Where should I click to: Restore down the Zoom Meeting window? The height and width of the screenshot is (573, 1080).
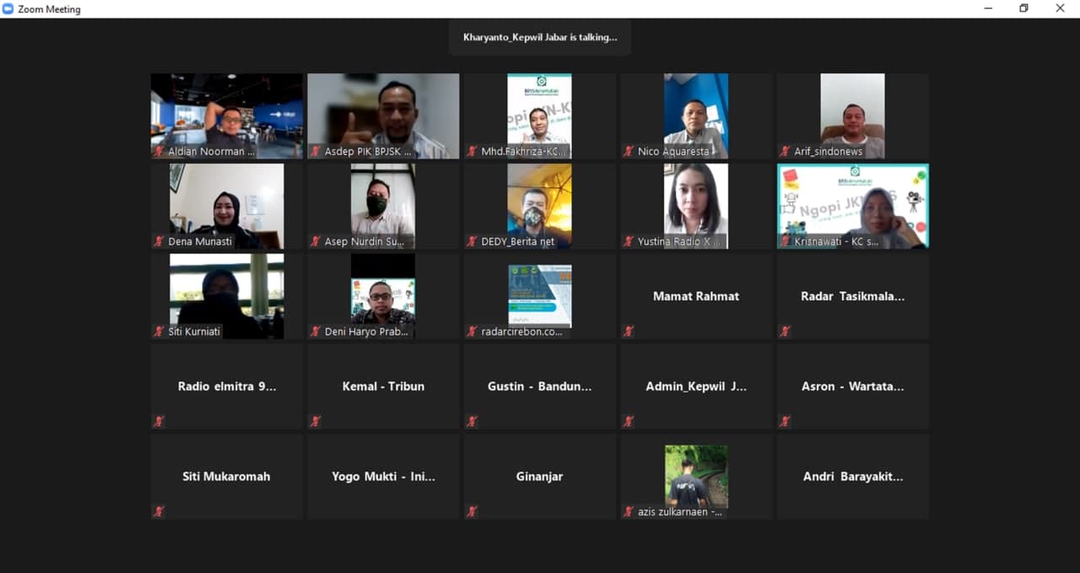[x=1023, y=8]
